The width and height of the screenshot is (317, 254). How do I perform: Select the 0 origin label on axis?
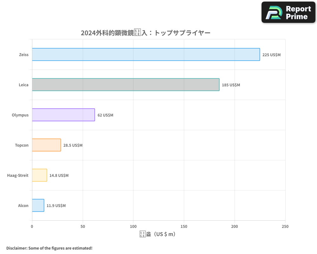(32, 226)
